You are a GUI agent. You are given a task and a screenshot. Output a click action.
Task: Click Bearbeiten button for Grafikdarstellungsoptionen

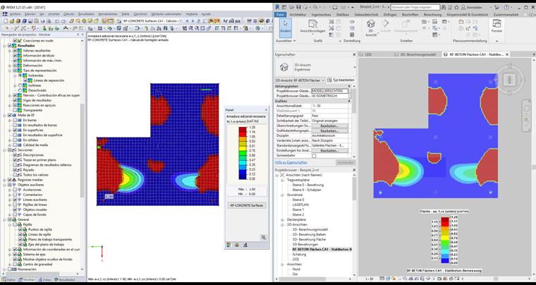pos(329,131)
